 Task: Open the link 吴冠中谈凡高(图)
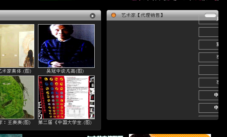click(x=65, y=71)
